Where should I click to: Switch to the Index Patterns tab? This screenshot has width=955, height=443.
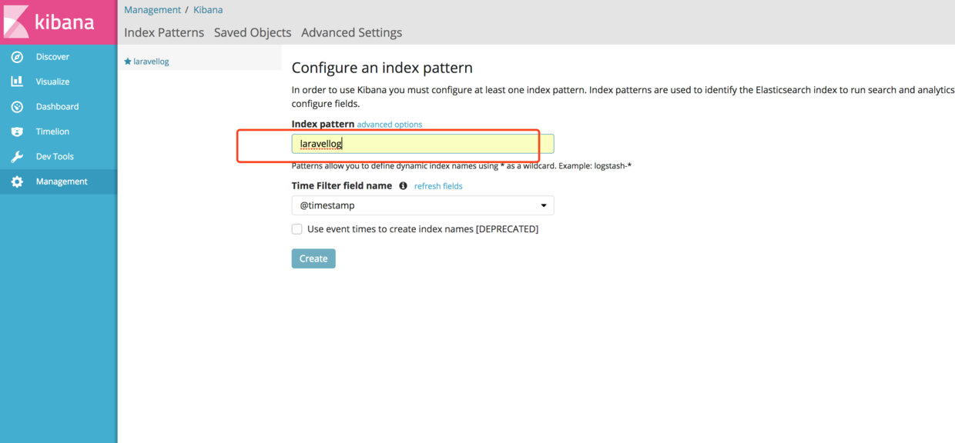tap(164, 32)
